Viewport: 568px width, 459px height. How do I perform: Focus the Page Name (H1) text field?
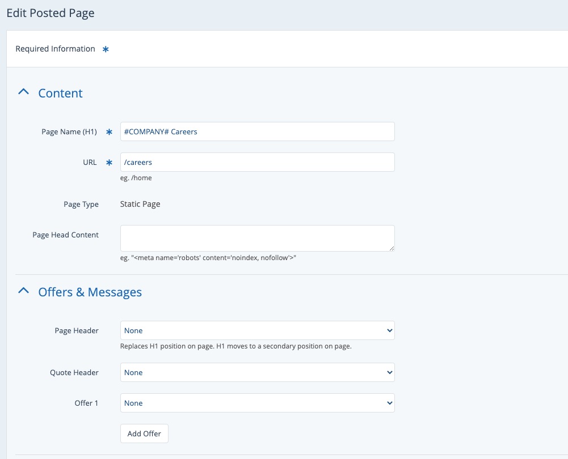pyautogui.click(x=257, y=131)
